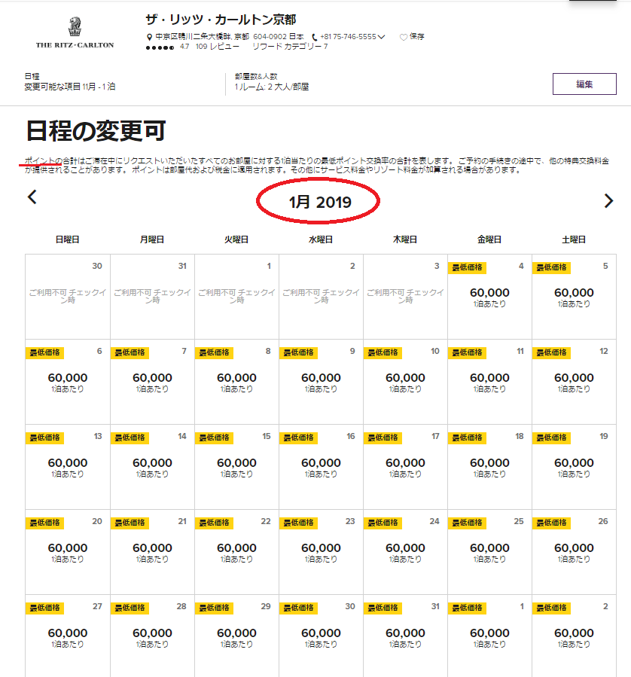Click the phone number +81 75-746-5555
This screenshot has height=677, width=631.
349,37
